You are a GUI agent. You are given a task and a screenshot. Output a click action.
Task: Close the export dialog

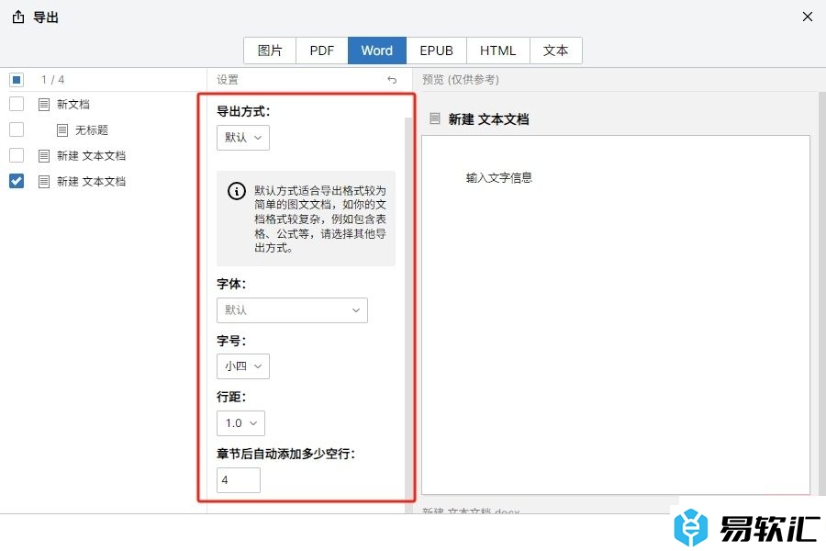[x=807, y=17]
